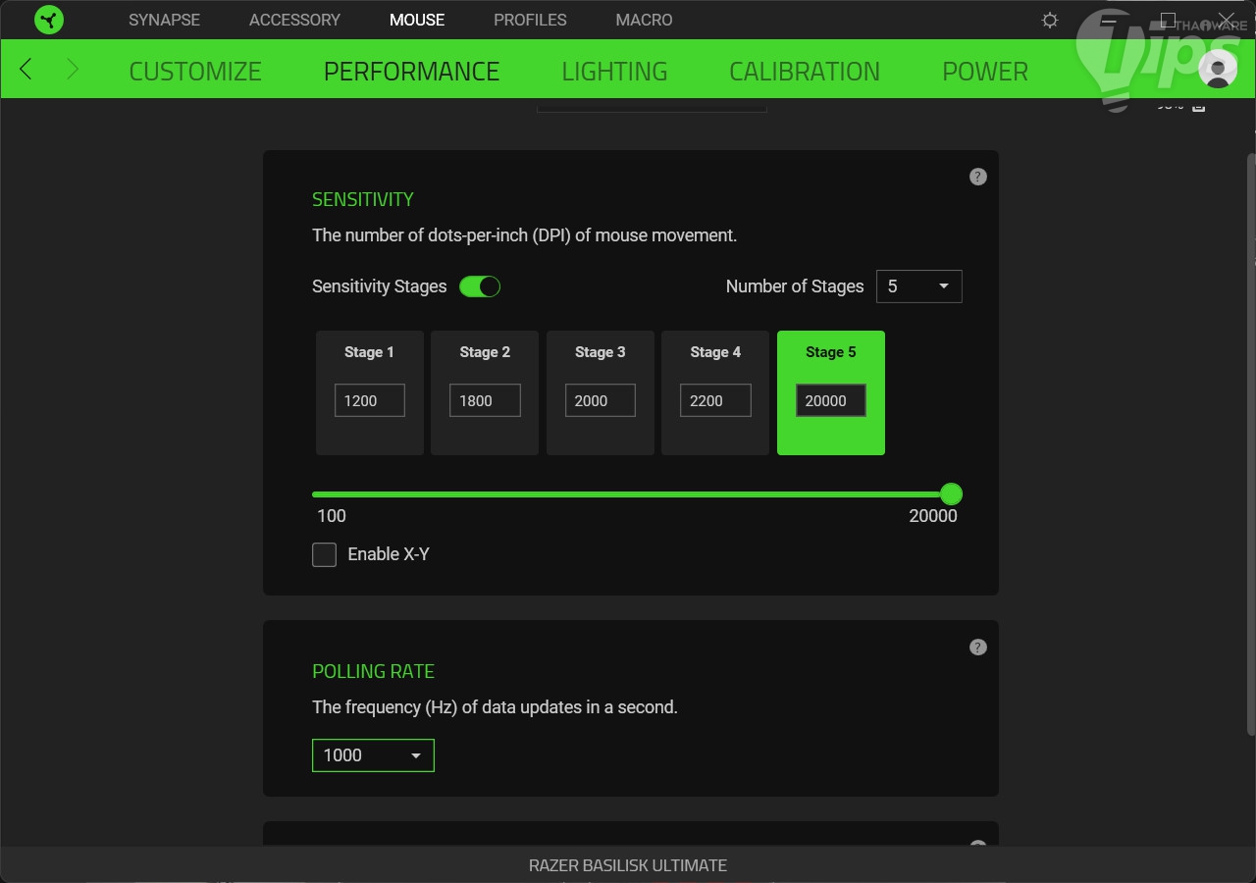Click the RAZER BASILISK ULTIMATE device bar
This screenshot has height=883, width=1256.
pos(628,865)
